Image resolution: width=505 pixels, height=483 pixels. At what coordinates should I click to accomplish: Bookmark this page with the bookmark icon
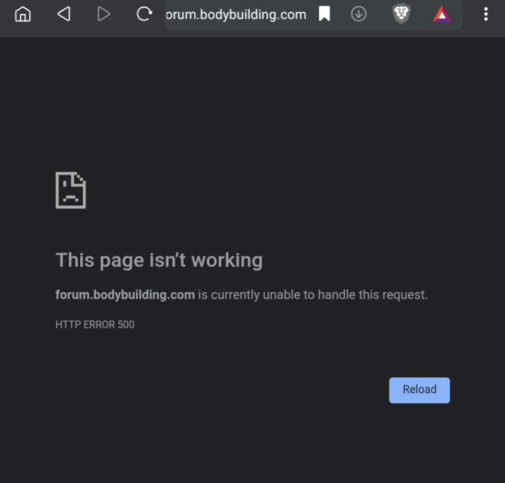(x=324, y=14)
